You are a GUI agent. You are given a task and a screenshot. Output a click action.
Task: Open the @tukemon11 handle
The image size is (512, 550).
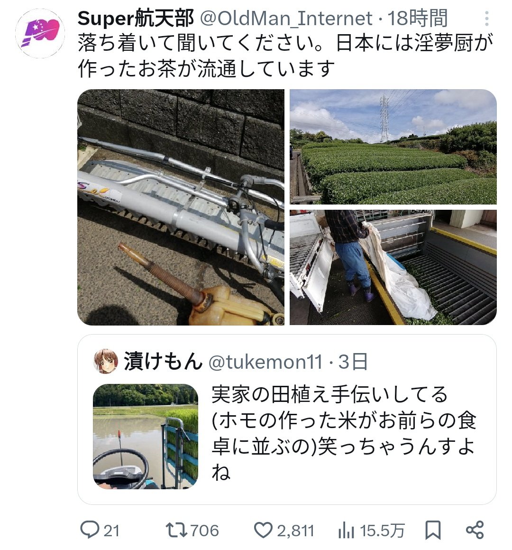[x=265, y=362]
